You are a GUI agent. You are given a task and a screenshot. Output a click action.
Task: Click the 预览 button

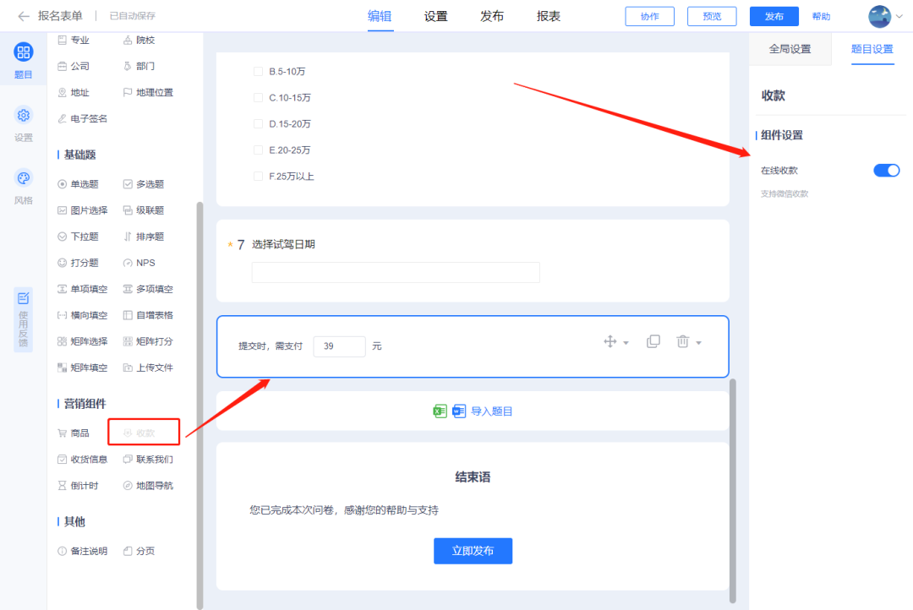[x=712, y=16]
